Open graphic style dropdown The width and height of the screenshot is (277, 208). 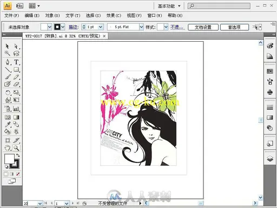coord(166,27)
